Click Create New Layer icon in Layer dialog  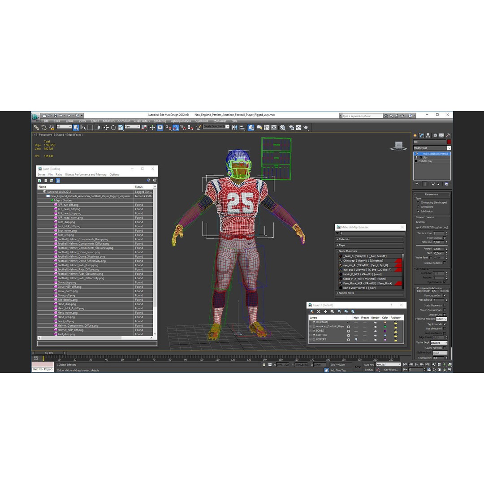coord(312,311)
